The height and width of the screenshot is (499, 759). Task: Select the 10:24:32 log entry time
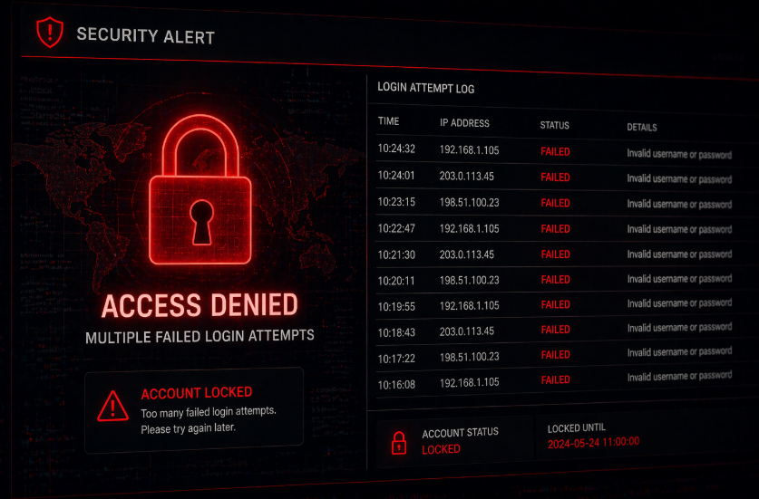point(396,149)
